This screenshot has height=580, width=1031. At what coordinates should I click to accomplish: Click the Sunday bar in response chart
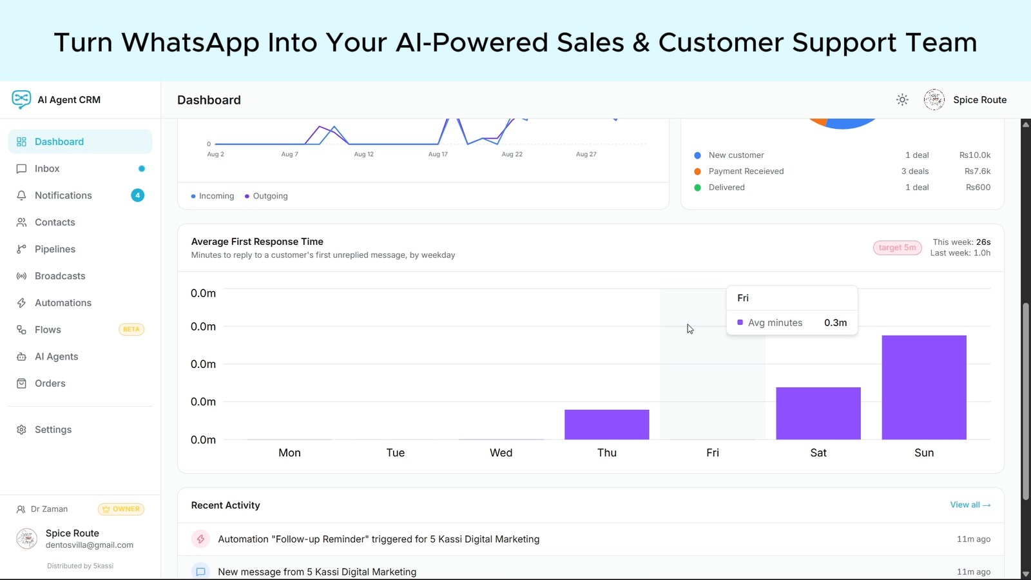(x=924, y=387)
